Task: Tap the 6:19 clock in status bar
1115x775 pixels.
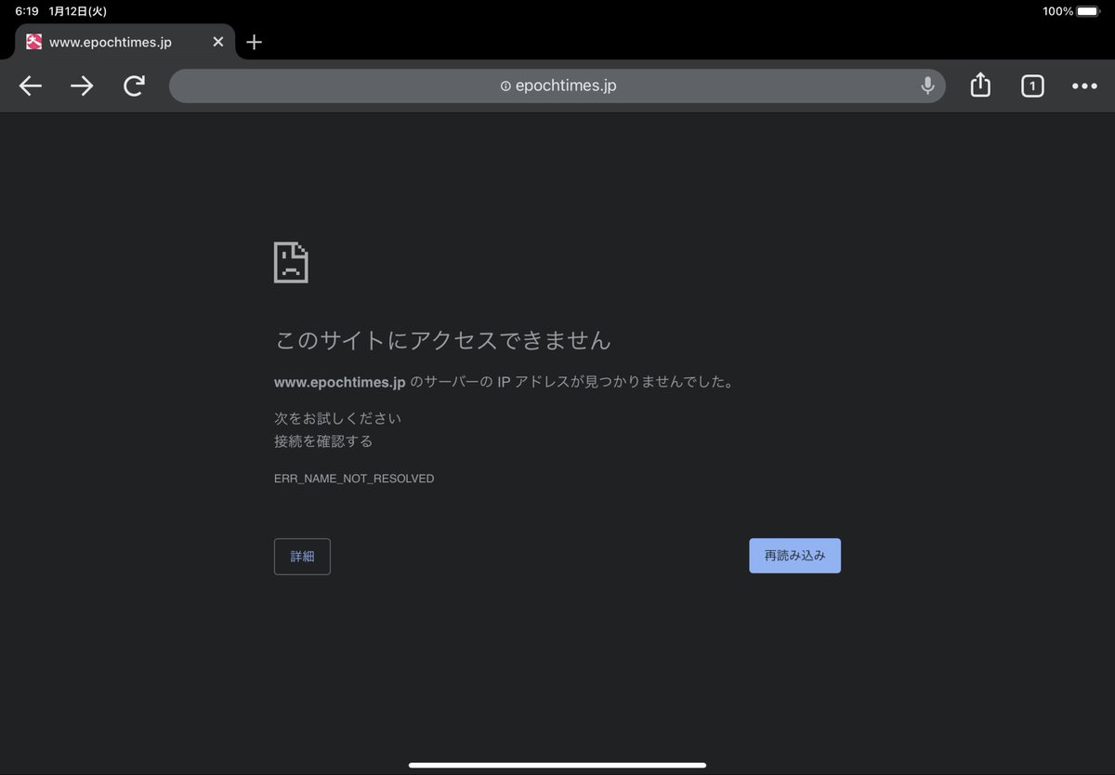Action: [27, 11]
